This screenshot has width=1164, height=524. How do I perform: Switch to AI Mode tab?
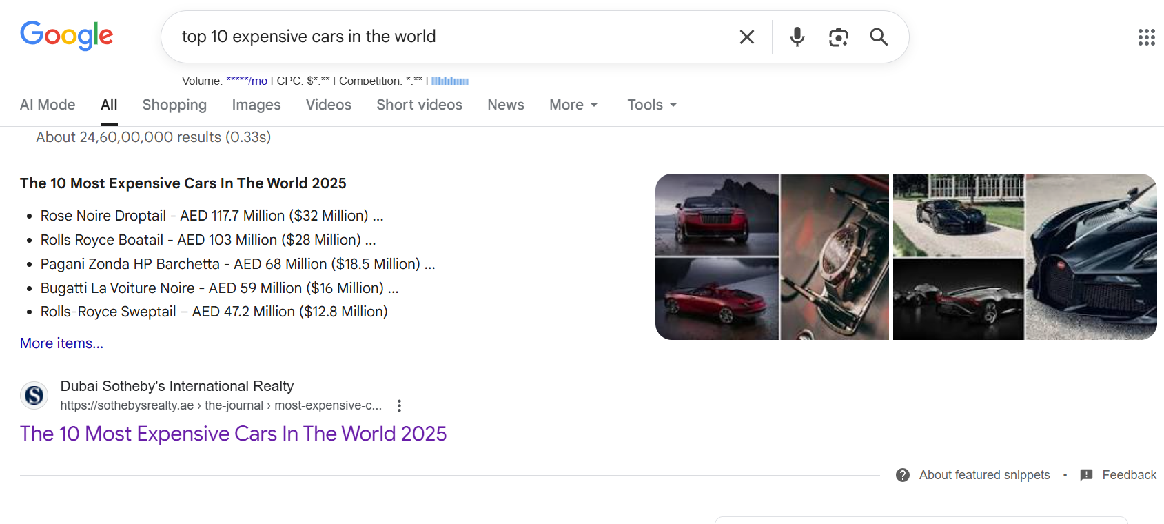point(48,105)
